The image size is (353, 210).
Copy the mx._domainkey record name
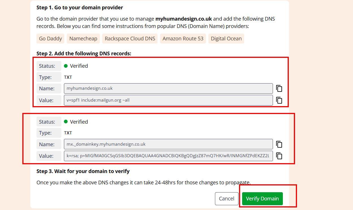coord(279,144)
